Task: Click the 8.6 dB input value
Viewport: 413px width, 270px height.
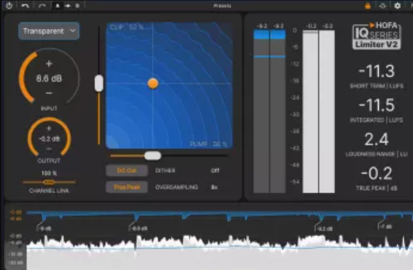Action: (x=49, y=79)
